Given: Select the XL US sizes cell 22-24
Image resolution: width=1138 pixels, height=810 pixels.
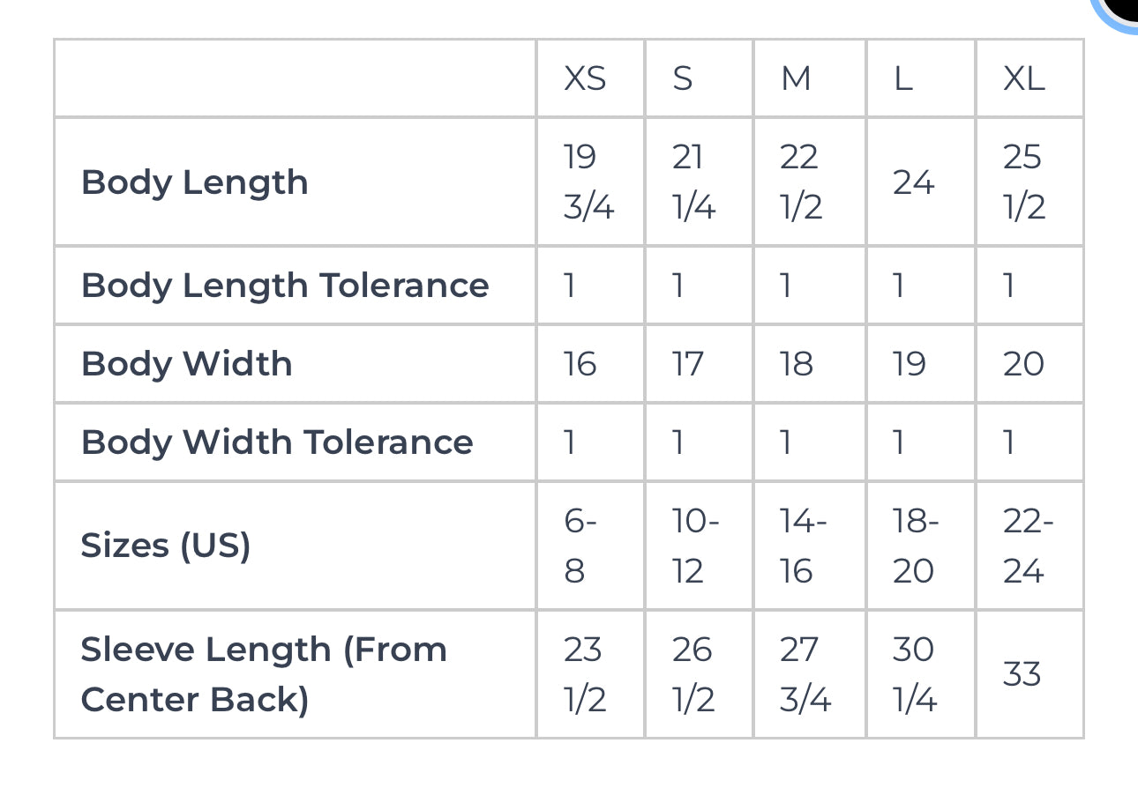Looking at the screenshot, I should coord(1028,546).
